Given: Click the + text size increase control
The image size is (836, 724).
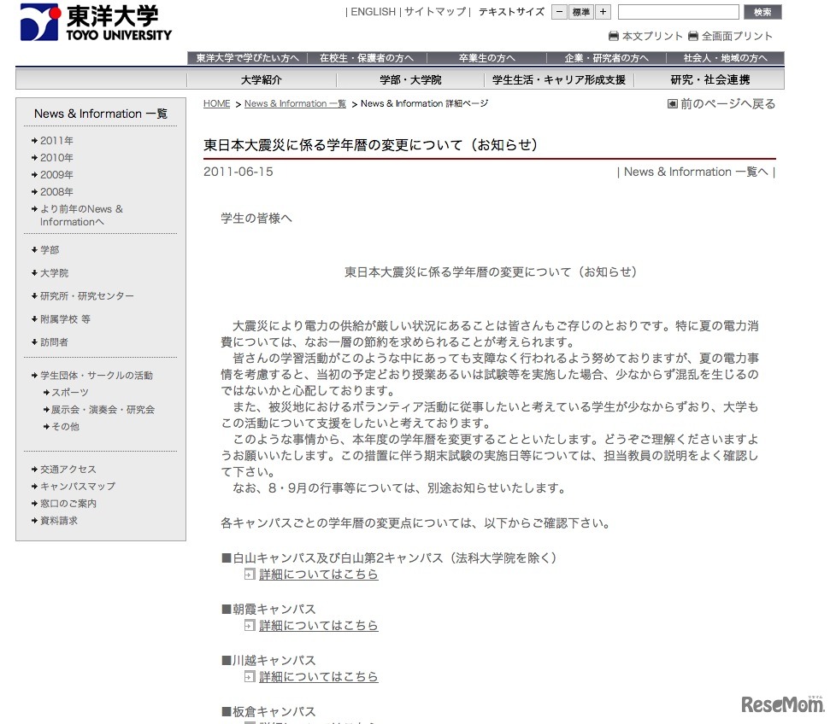Looking at the screenshot, I should 603,12.
